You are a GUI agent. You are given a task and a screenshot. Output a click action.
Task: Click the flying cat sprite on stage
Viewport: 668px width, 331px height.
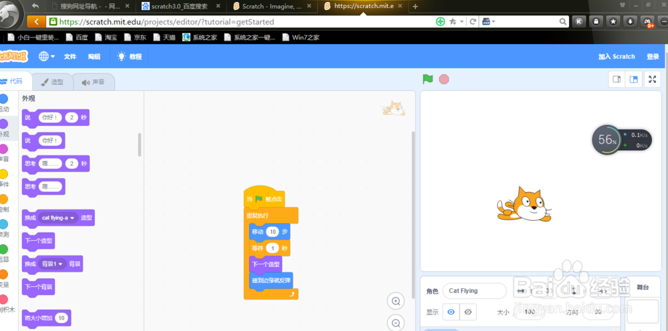(x=524, y=204)
